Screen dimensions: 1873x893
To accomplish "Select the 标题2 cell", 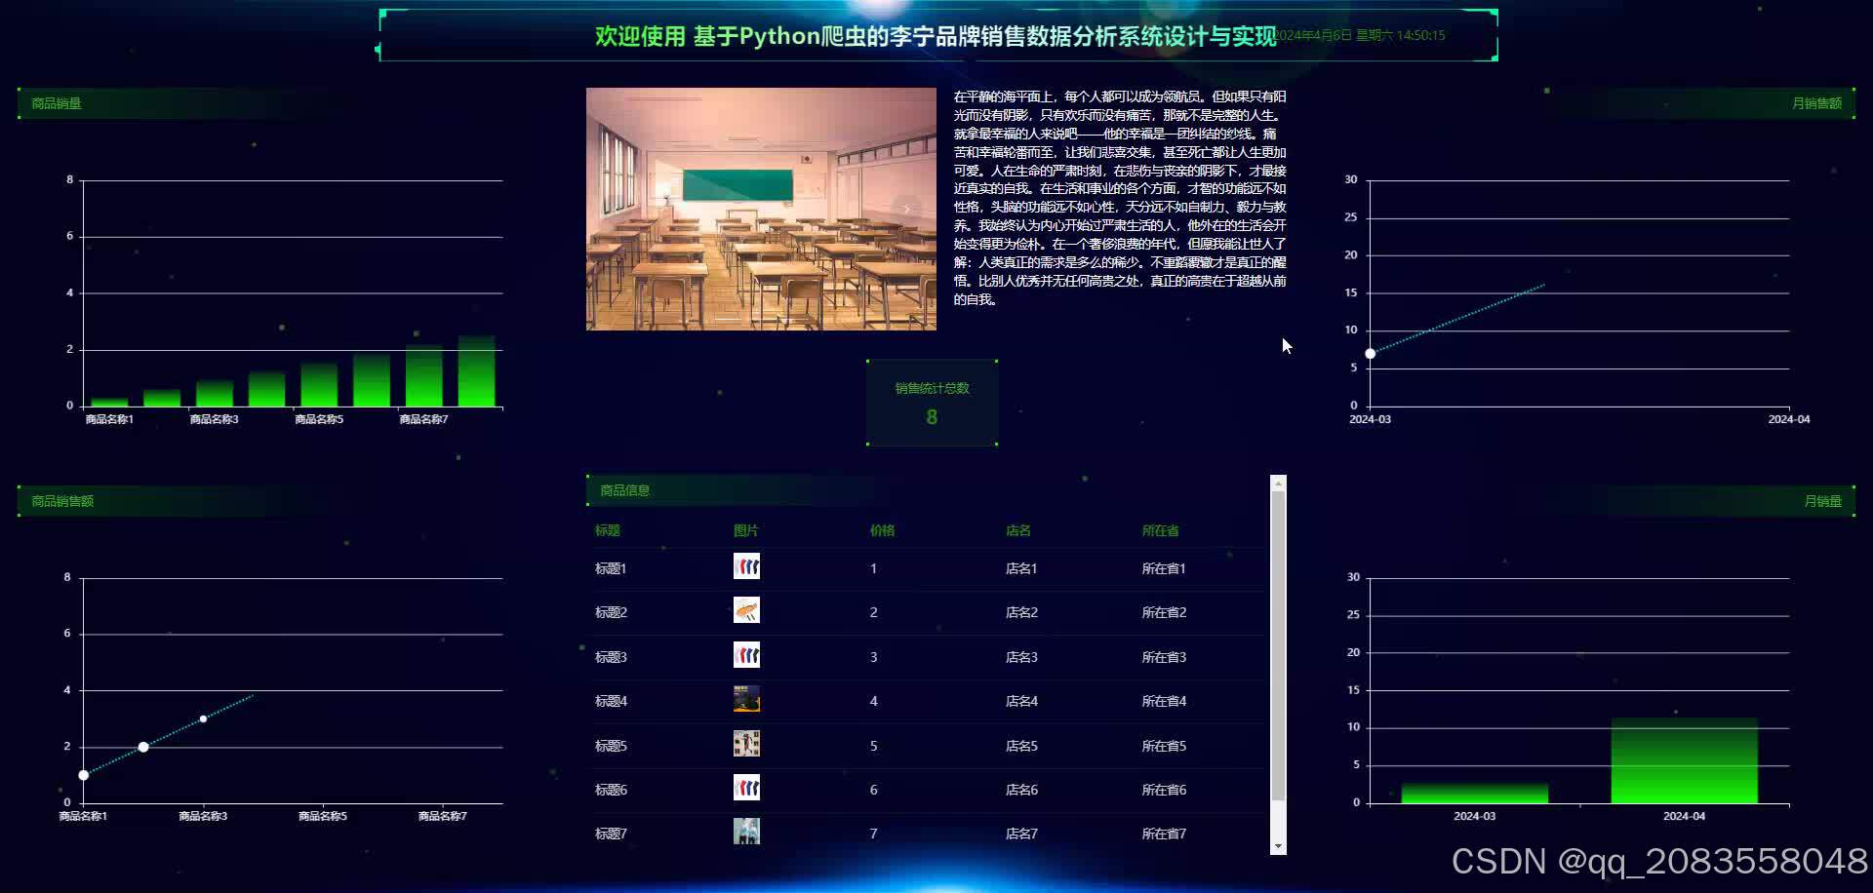I will click(x=611, y=612).
